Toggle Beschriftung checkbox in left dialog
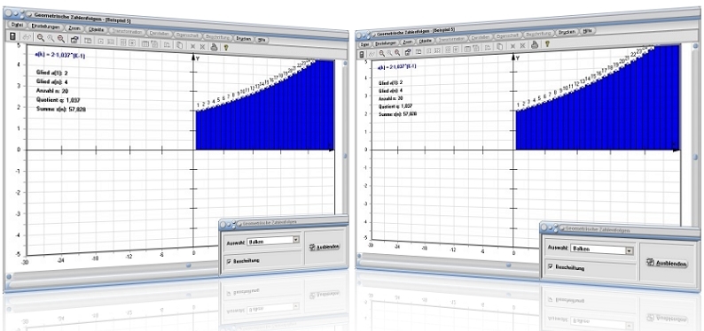Image resolution: width=704 pixels, height=331 pixels. pyautogui.click(x=229, y=261)
